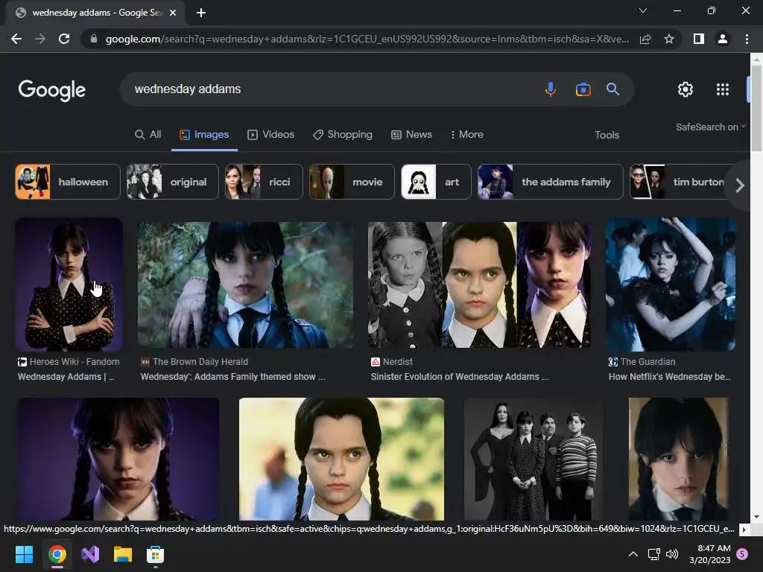Open the notification badge with 5
This screenshot has width=763, height=572.
click(742, 554)
